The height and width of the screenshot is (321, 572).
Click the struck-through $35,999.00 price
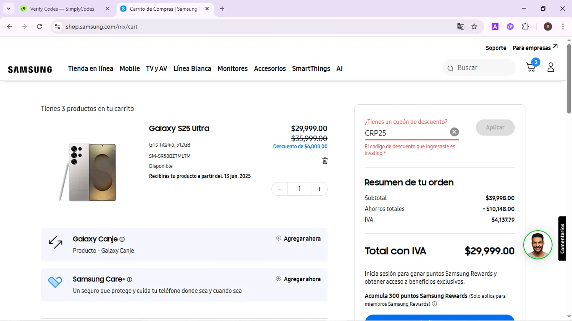pyautogui.click(x=309, y=138)
